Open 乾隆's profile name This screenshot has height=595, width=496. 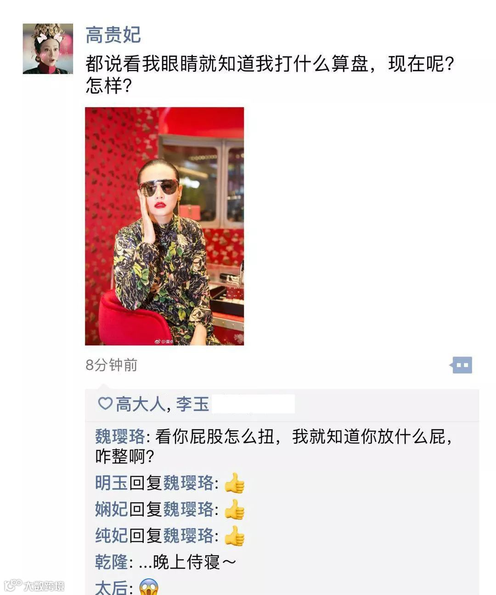(112, 562)
